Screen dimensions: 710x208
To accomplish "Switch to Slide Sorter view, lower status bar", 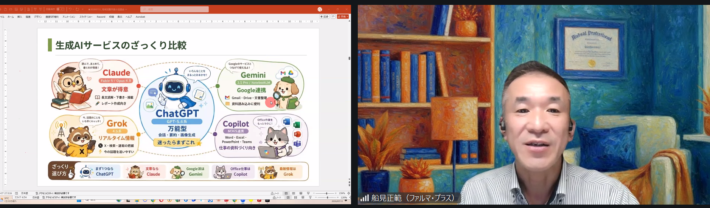I will click(x=295, y=197).
